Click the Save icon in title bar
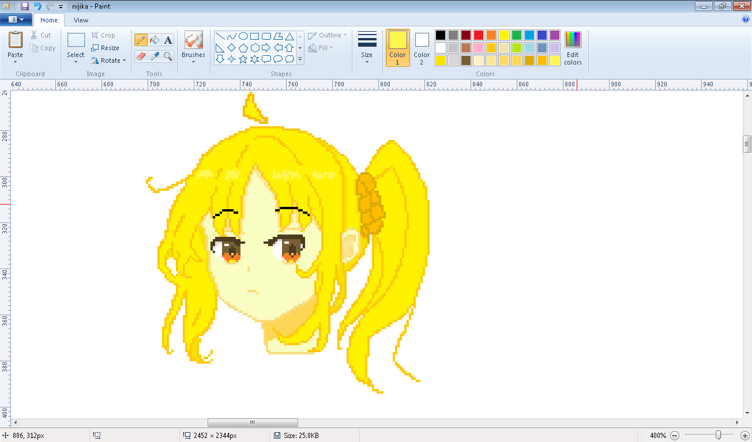Viewport: 752px width, 442px height. coord(24,6)
